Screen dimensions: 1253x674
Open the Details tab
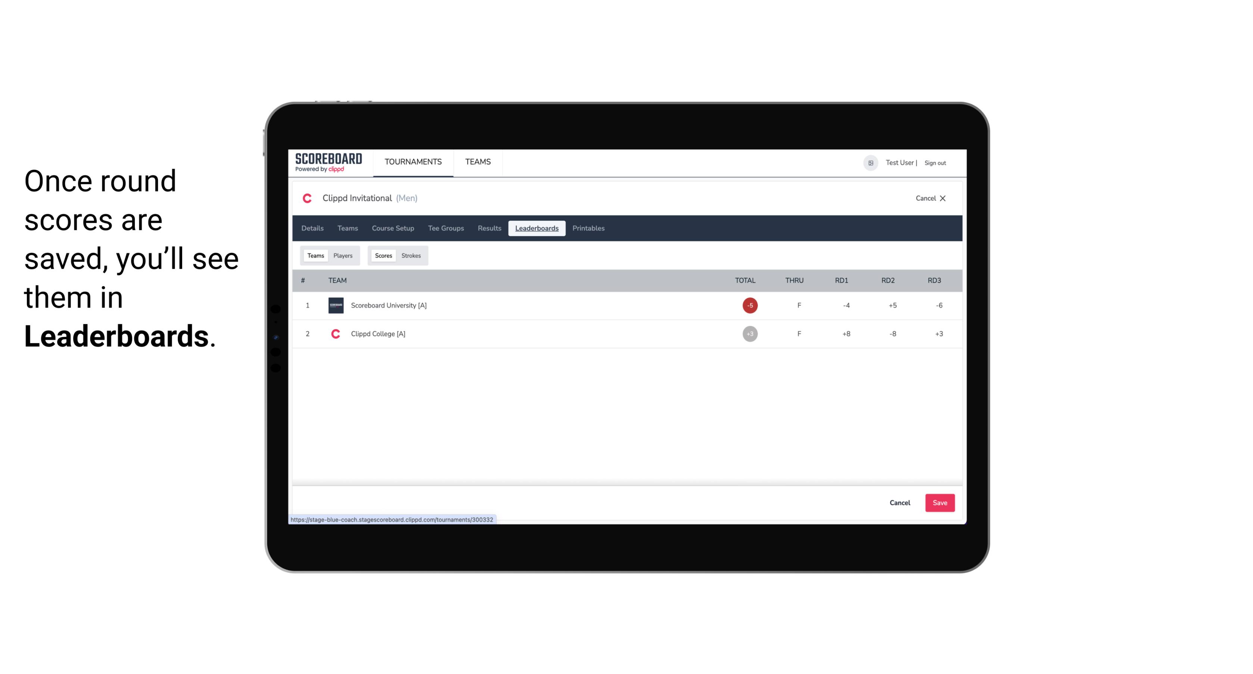pos(312,228)
